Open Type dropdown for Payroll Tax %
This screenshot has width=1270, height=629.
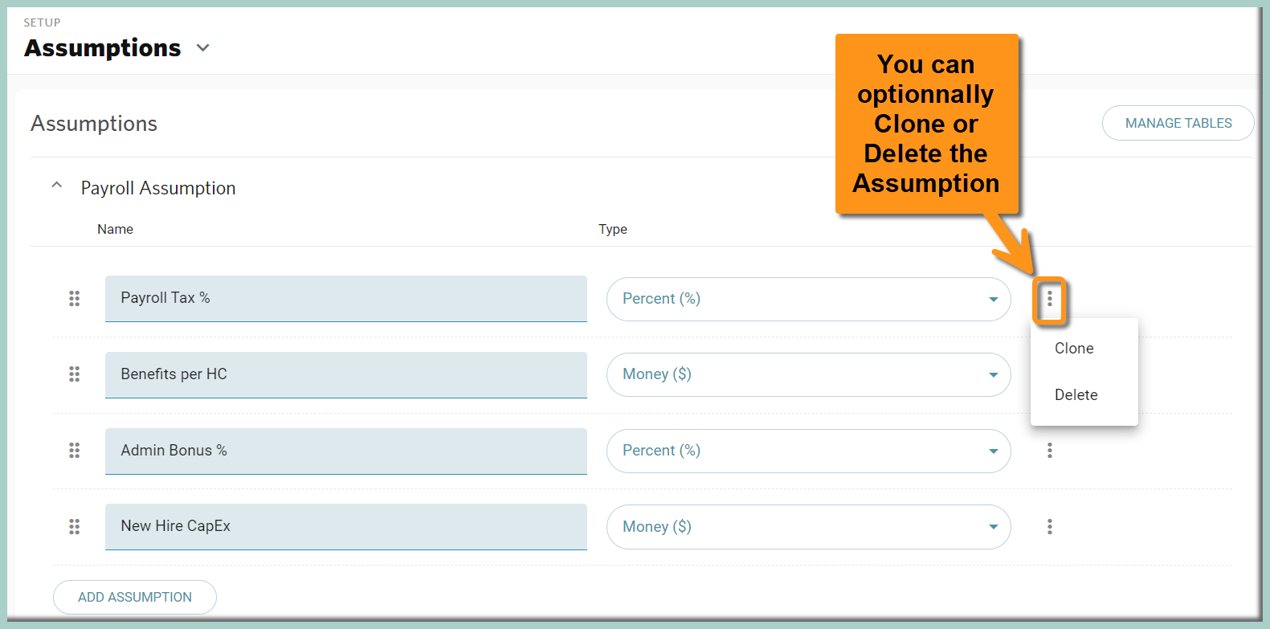pyautogui.click(x=808, y=299)
